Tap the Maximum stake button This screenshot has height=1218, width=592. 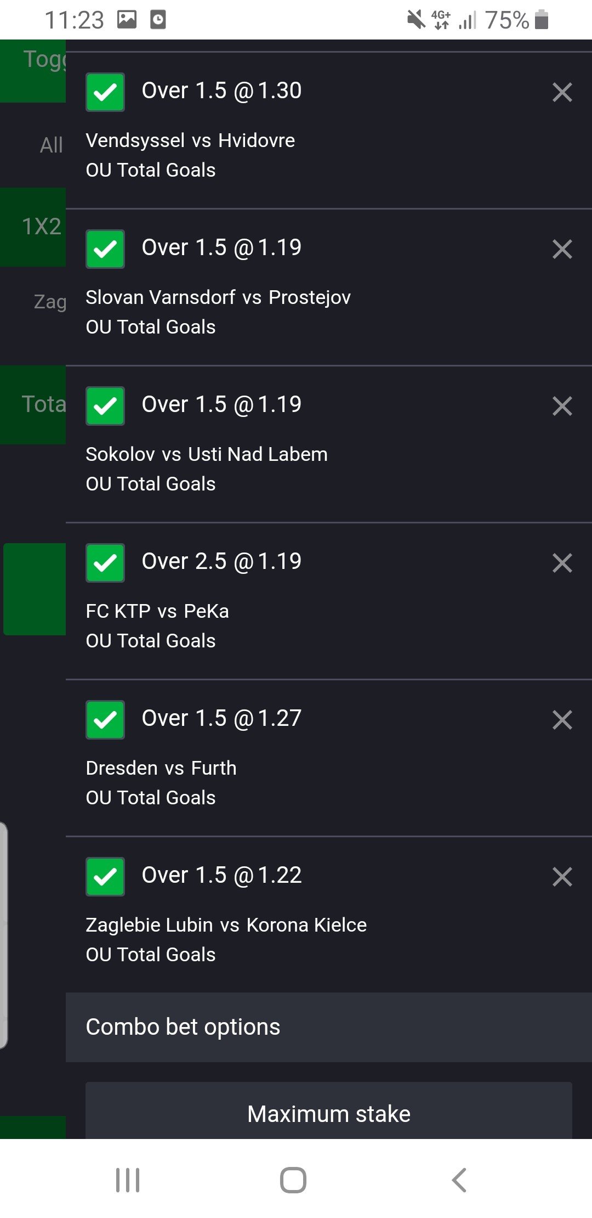[x=329, y=1113]
